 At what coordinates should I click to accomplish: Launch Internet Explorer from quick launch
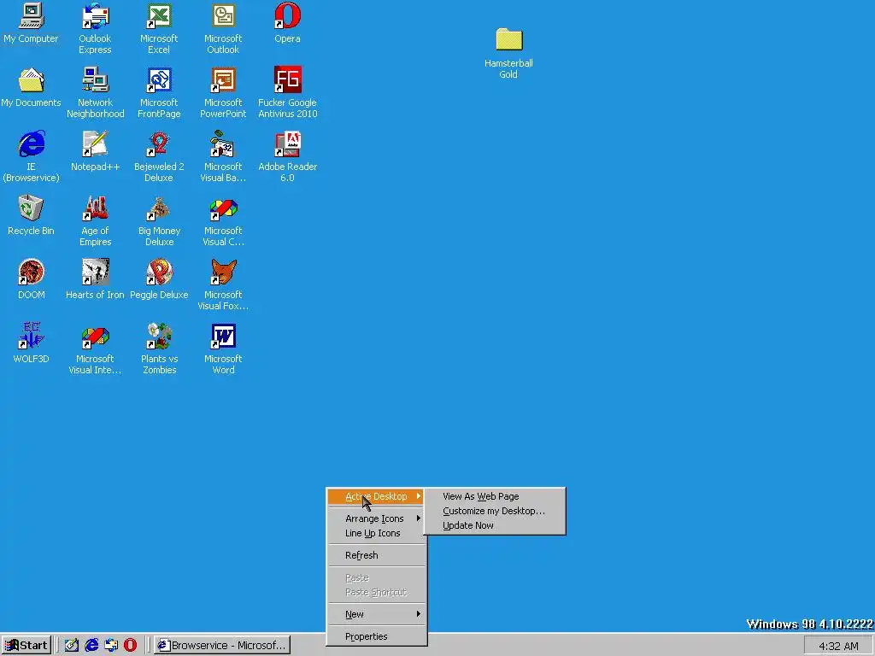coord(91,646)
